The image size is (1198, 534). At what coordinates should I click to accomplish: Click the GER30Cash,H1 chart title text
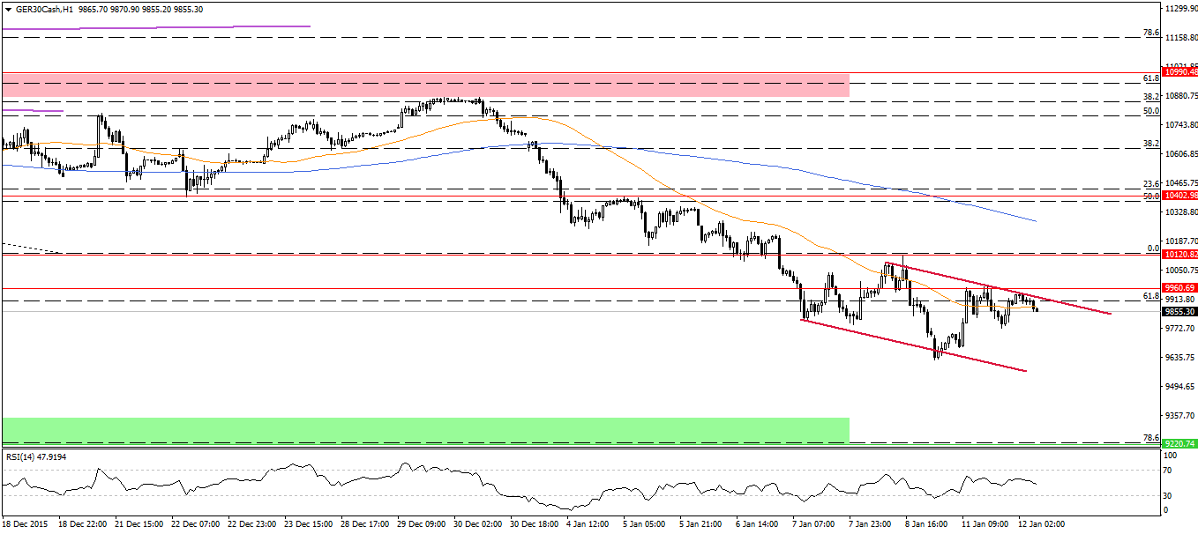[x=40, y=8]
